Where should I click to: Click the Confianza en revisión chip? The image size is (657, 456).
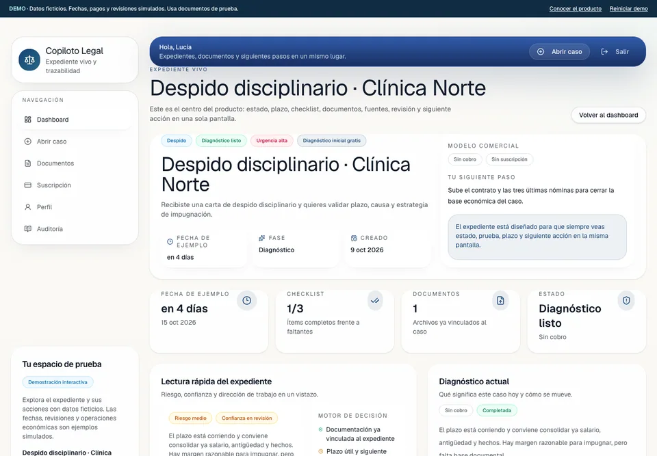247,418
